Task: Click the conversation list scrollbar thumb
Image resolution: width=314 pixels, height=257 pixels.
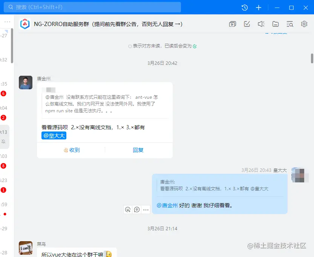Action: [x=12, y=46]
